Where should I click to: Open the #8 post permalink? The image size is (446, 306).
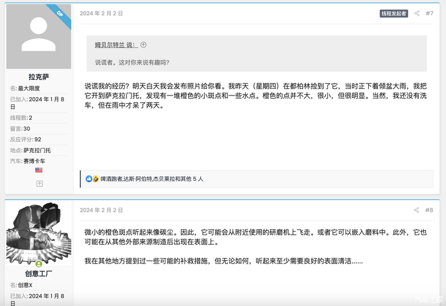(x=429, y=210)
